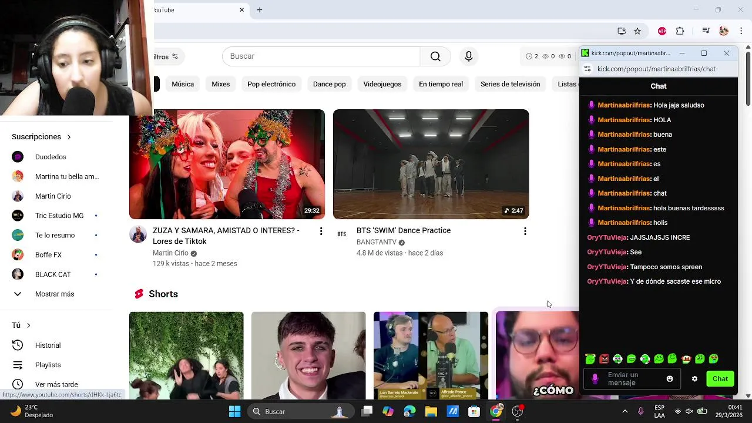
Task: Open Chrome extensions puzzle icon
Action: [x=680, y=31]
